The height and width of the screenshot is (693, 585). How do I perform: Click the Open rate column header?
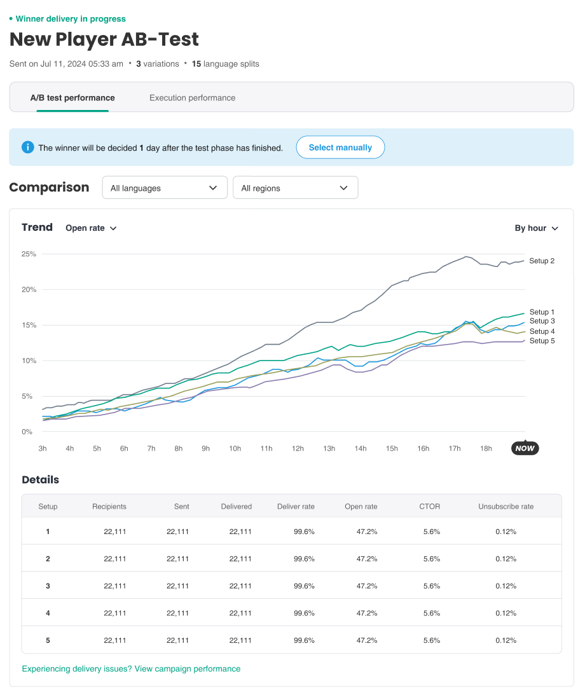click(361, 507)
